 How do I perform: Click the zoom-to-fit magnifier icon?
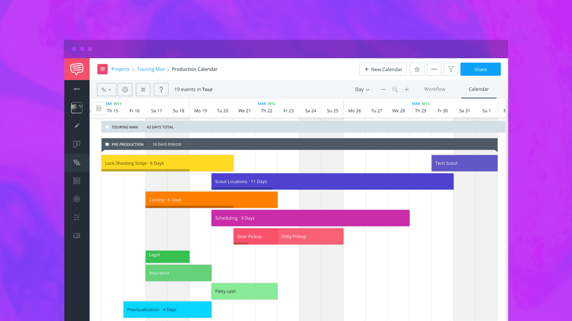click(x=395, y=89)
